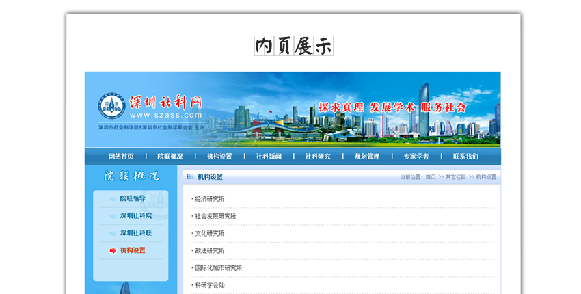581x294 pixels.
Task: Open the 院联概况 navigation menu item
Action: click(x=170, y=157)
